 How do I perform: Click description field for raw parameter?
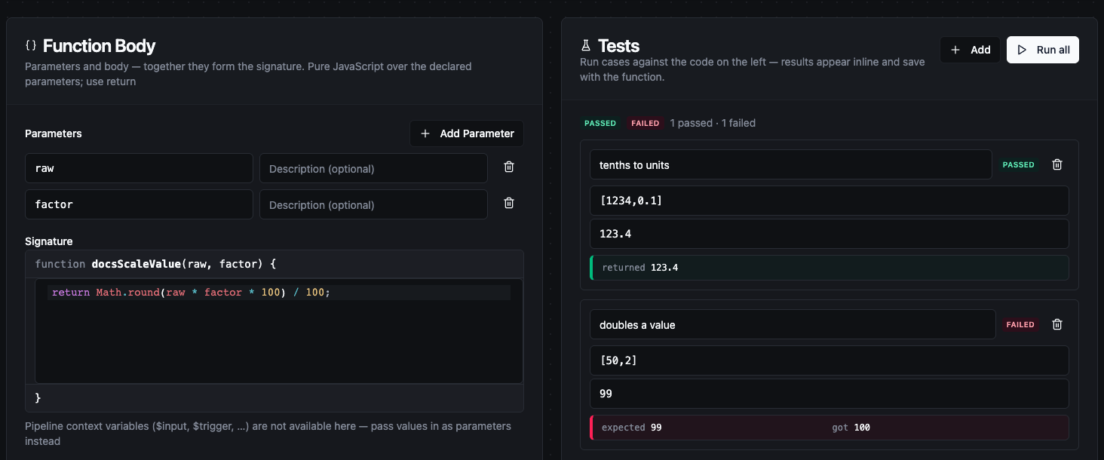[373, 168]
